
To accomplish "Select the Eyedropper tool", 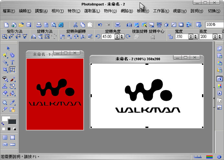I will 12,102.
